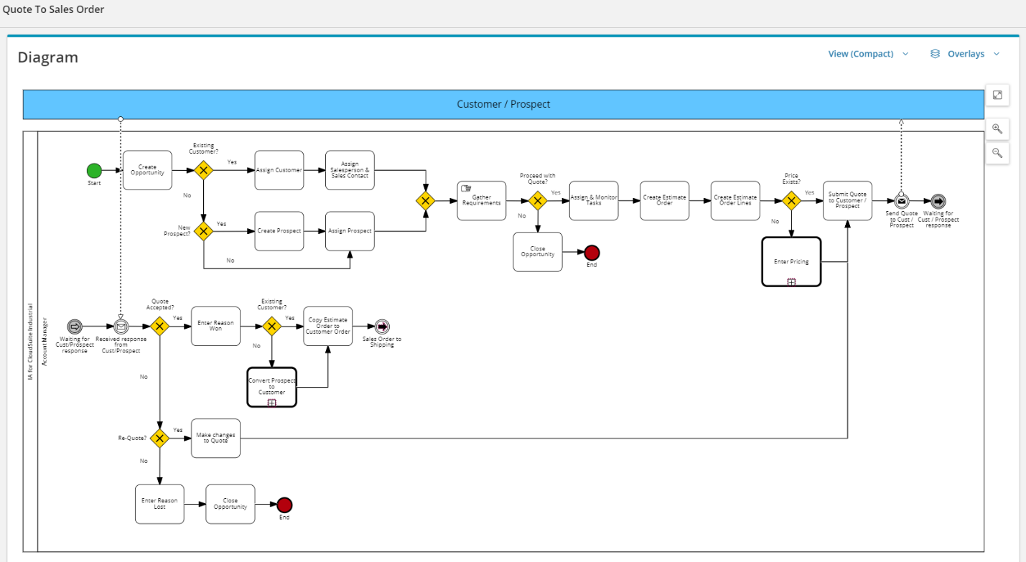Click the Received response from Cust/Prospect message event
1026x562 pixels.
tap(121, 327)
